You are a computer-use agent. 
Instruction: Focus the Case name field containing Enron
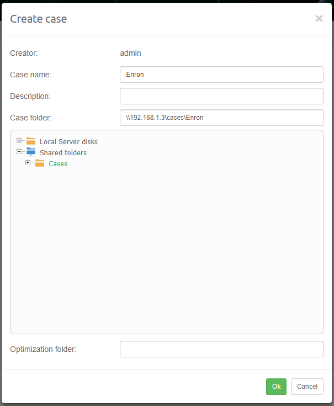(x=221, y=75)
